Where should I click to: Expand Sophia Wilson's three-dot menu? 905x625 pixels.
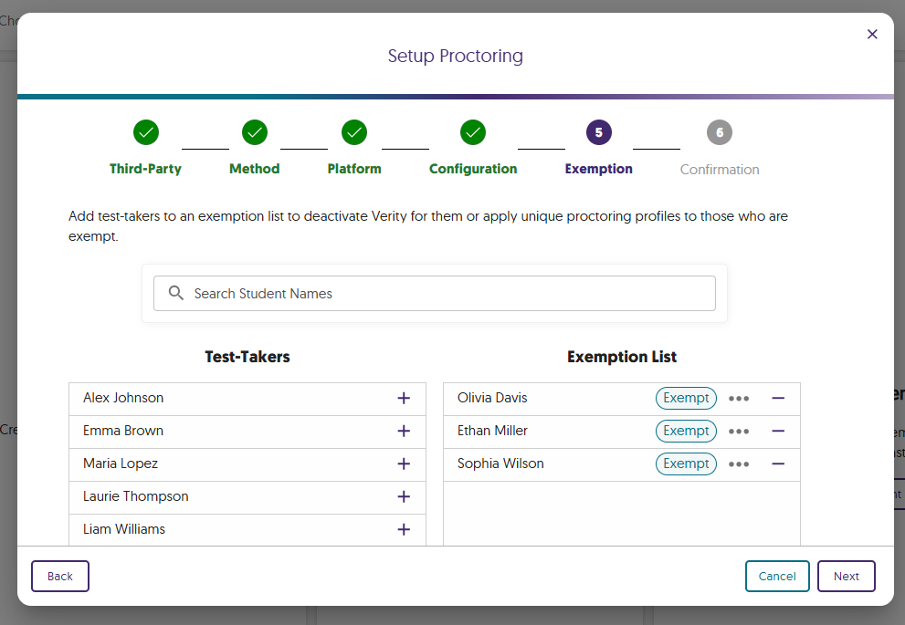[739, 464]
